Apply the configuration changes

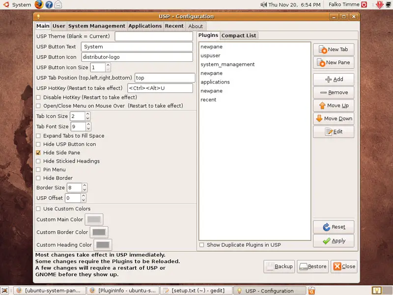(x=334, y=241)
